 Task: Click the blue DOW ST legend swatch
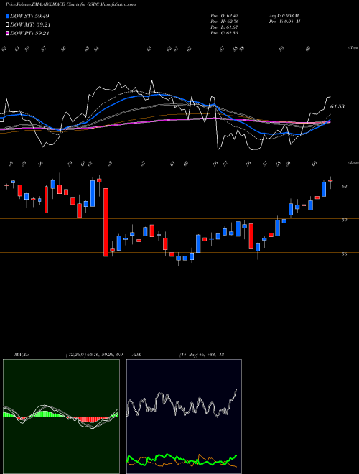pos(7,16)
